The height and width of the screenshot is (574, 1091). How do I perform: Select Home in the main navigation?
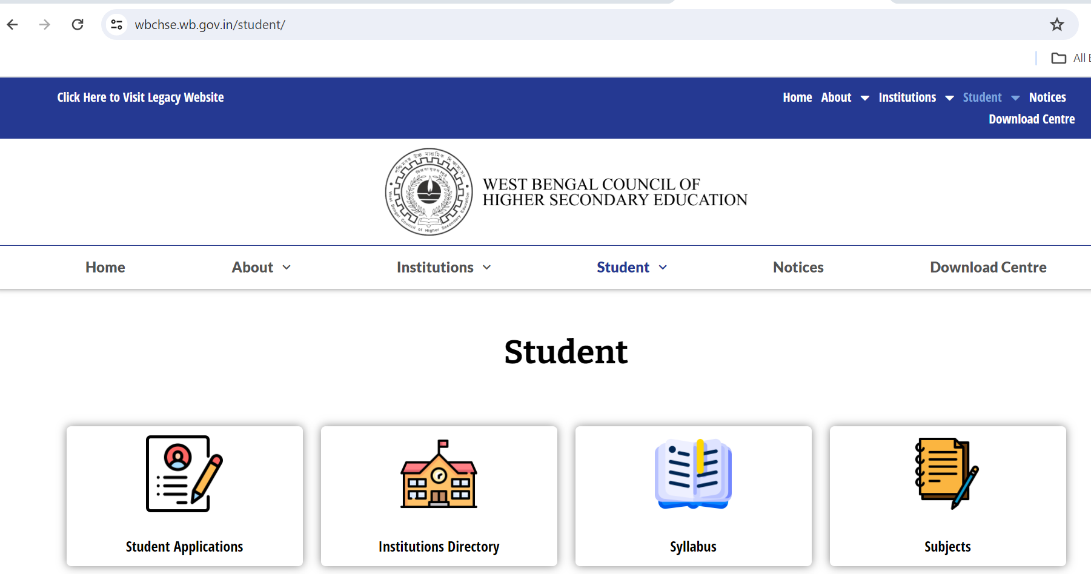[105, 268]
